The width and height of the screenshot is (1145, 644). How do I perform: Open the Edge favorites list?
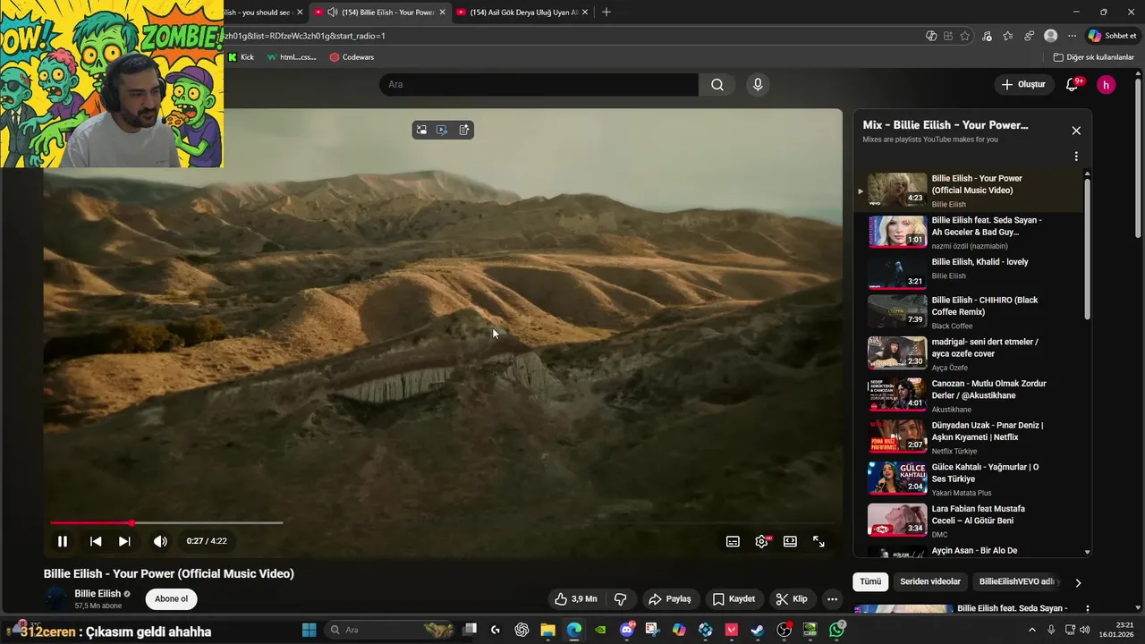pyautogui.click(x=1008, y=36)
